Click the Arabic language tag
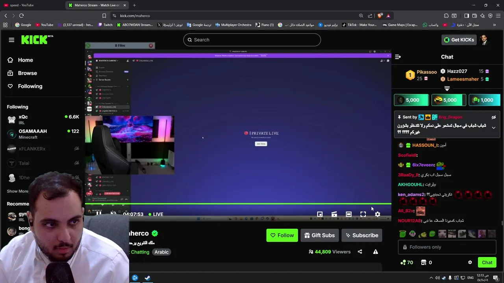Image resolution: width=504 pixels, height=283 pixels. pos(161,252)
